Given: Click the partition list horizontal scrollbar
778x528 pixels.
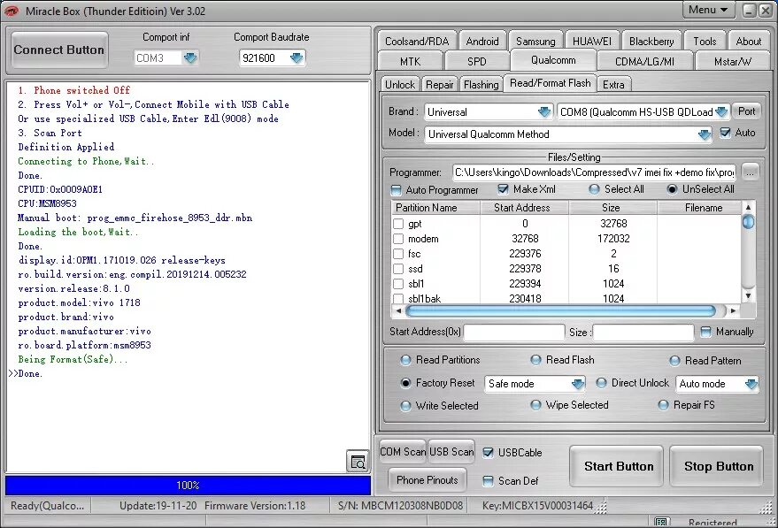Looking at the screenshot, I should (560, 310).
